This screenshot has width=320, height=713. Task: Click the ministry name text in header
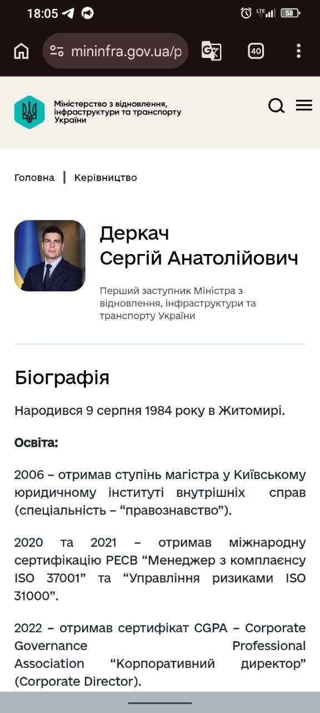118,112
